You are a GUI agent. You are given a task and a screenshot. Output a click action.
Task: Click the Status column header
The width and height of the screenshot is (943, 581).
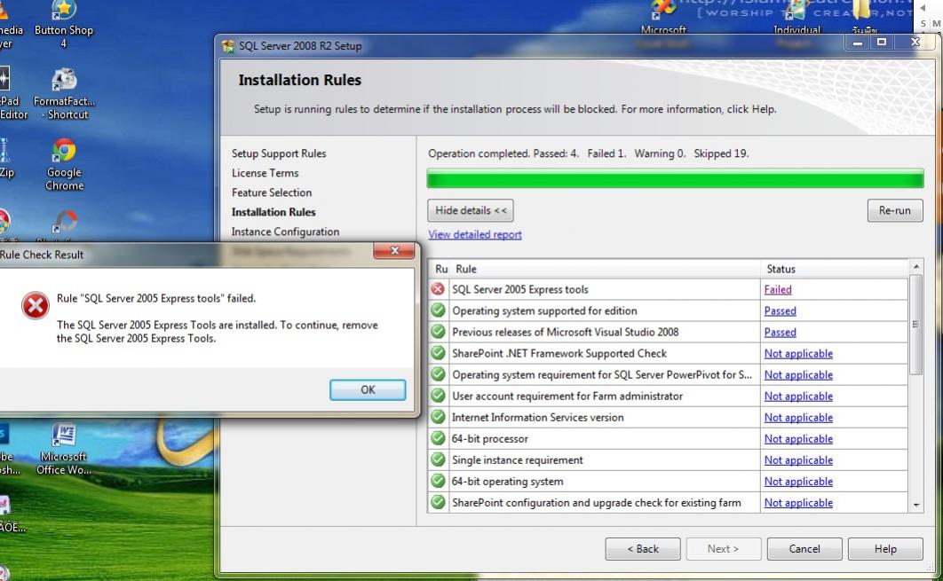[x=834, y=269]
